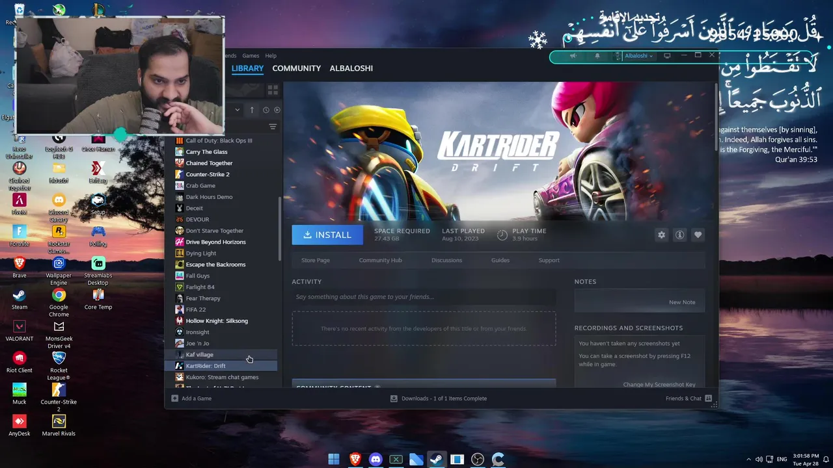Toggle show ready-to-play games icon
Viewport: 833px width, 468px height.
(x=277, y=110)
